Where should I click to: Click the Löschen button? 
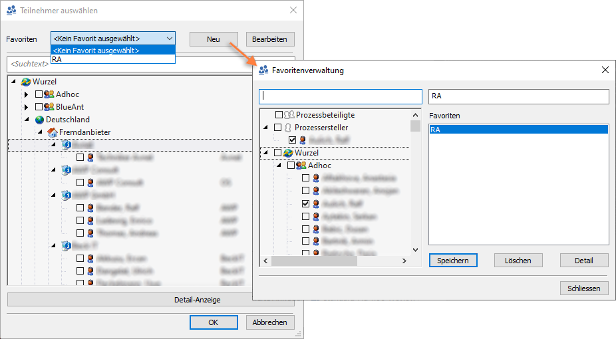(518, 261)
